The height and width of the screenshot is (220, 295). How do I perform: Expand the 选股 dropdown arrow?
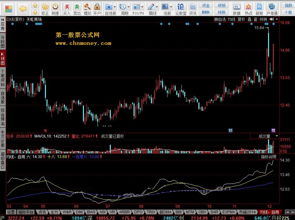(x=171, y=7)
